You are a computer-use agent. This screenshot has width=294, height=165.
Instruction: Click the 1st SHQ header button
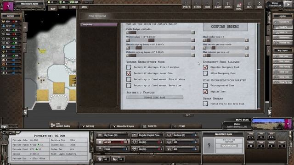pos(11,16)
